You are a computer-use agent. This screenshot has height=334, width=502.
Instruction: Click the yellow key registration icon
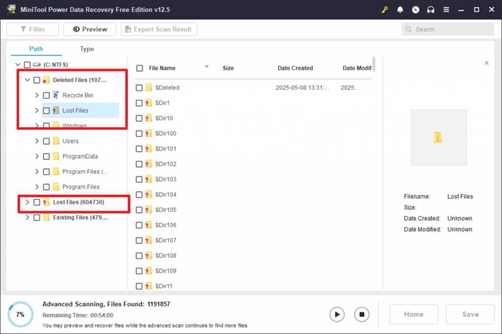tap(384, 9)
